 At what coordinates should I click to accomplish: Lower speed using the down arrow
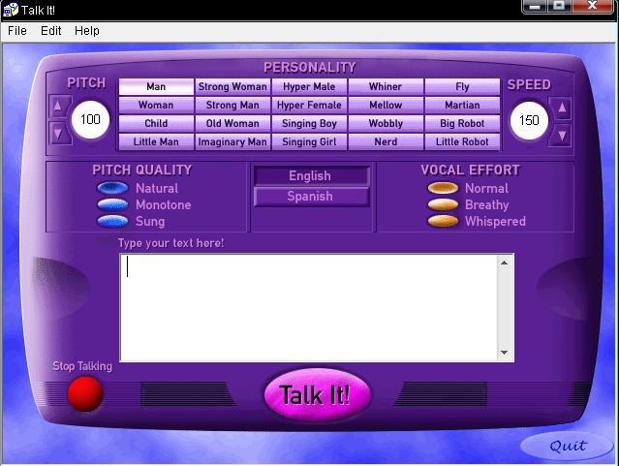(562, 132)
